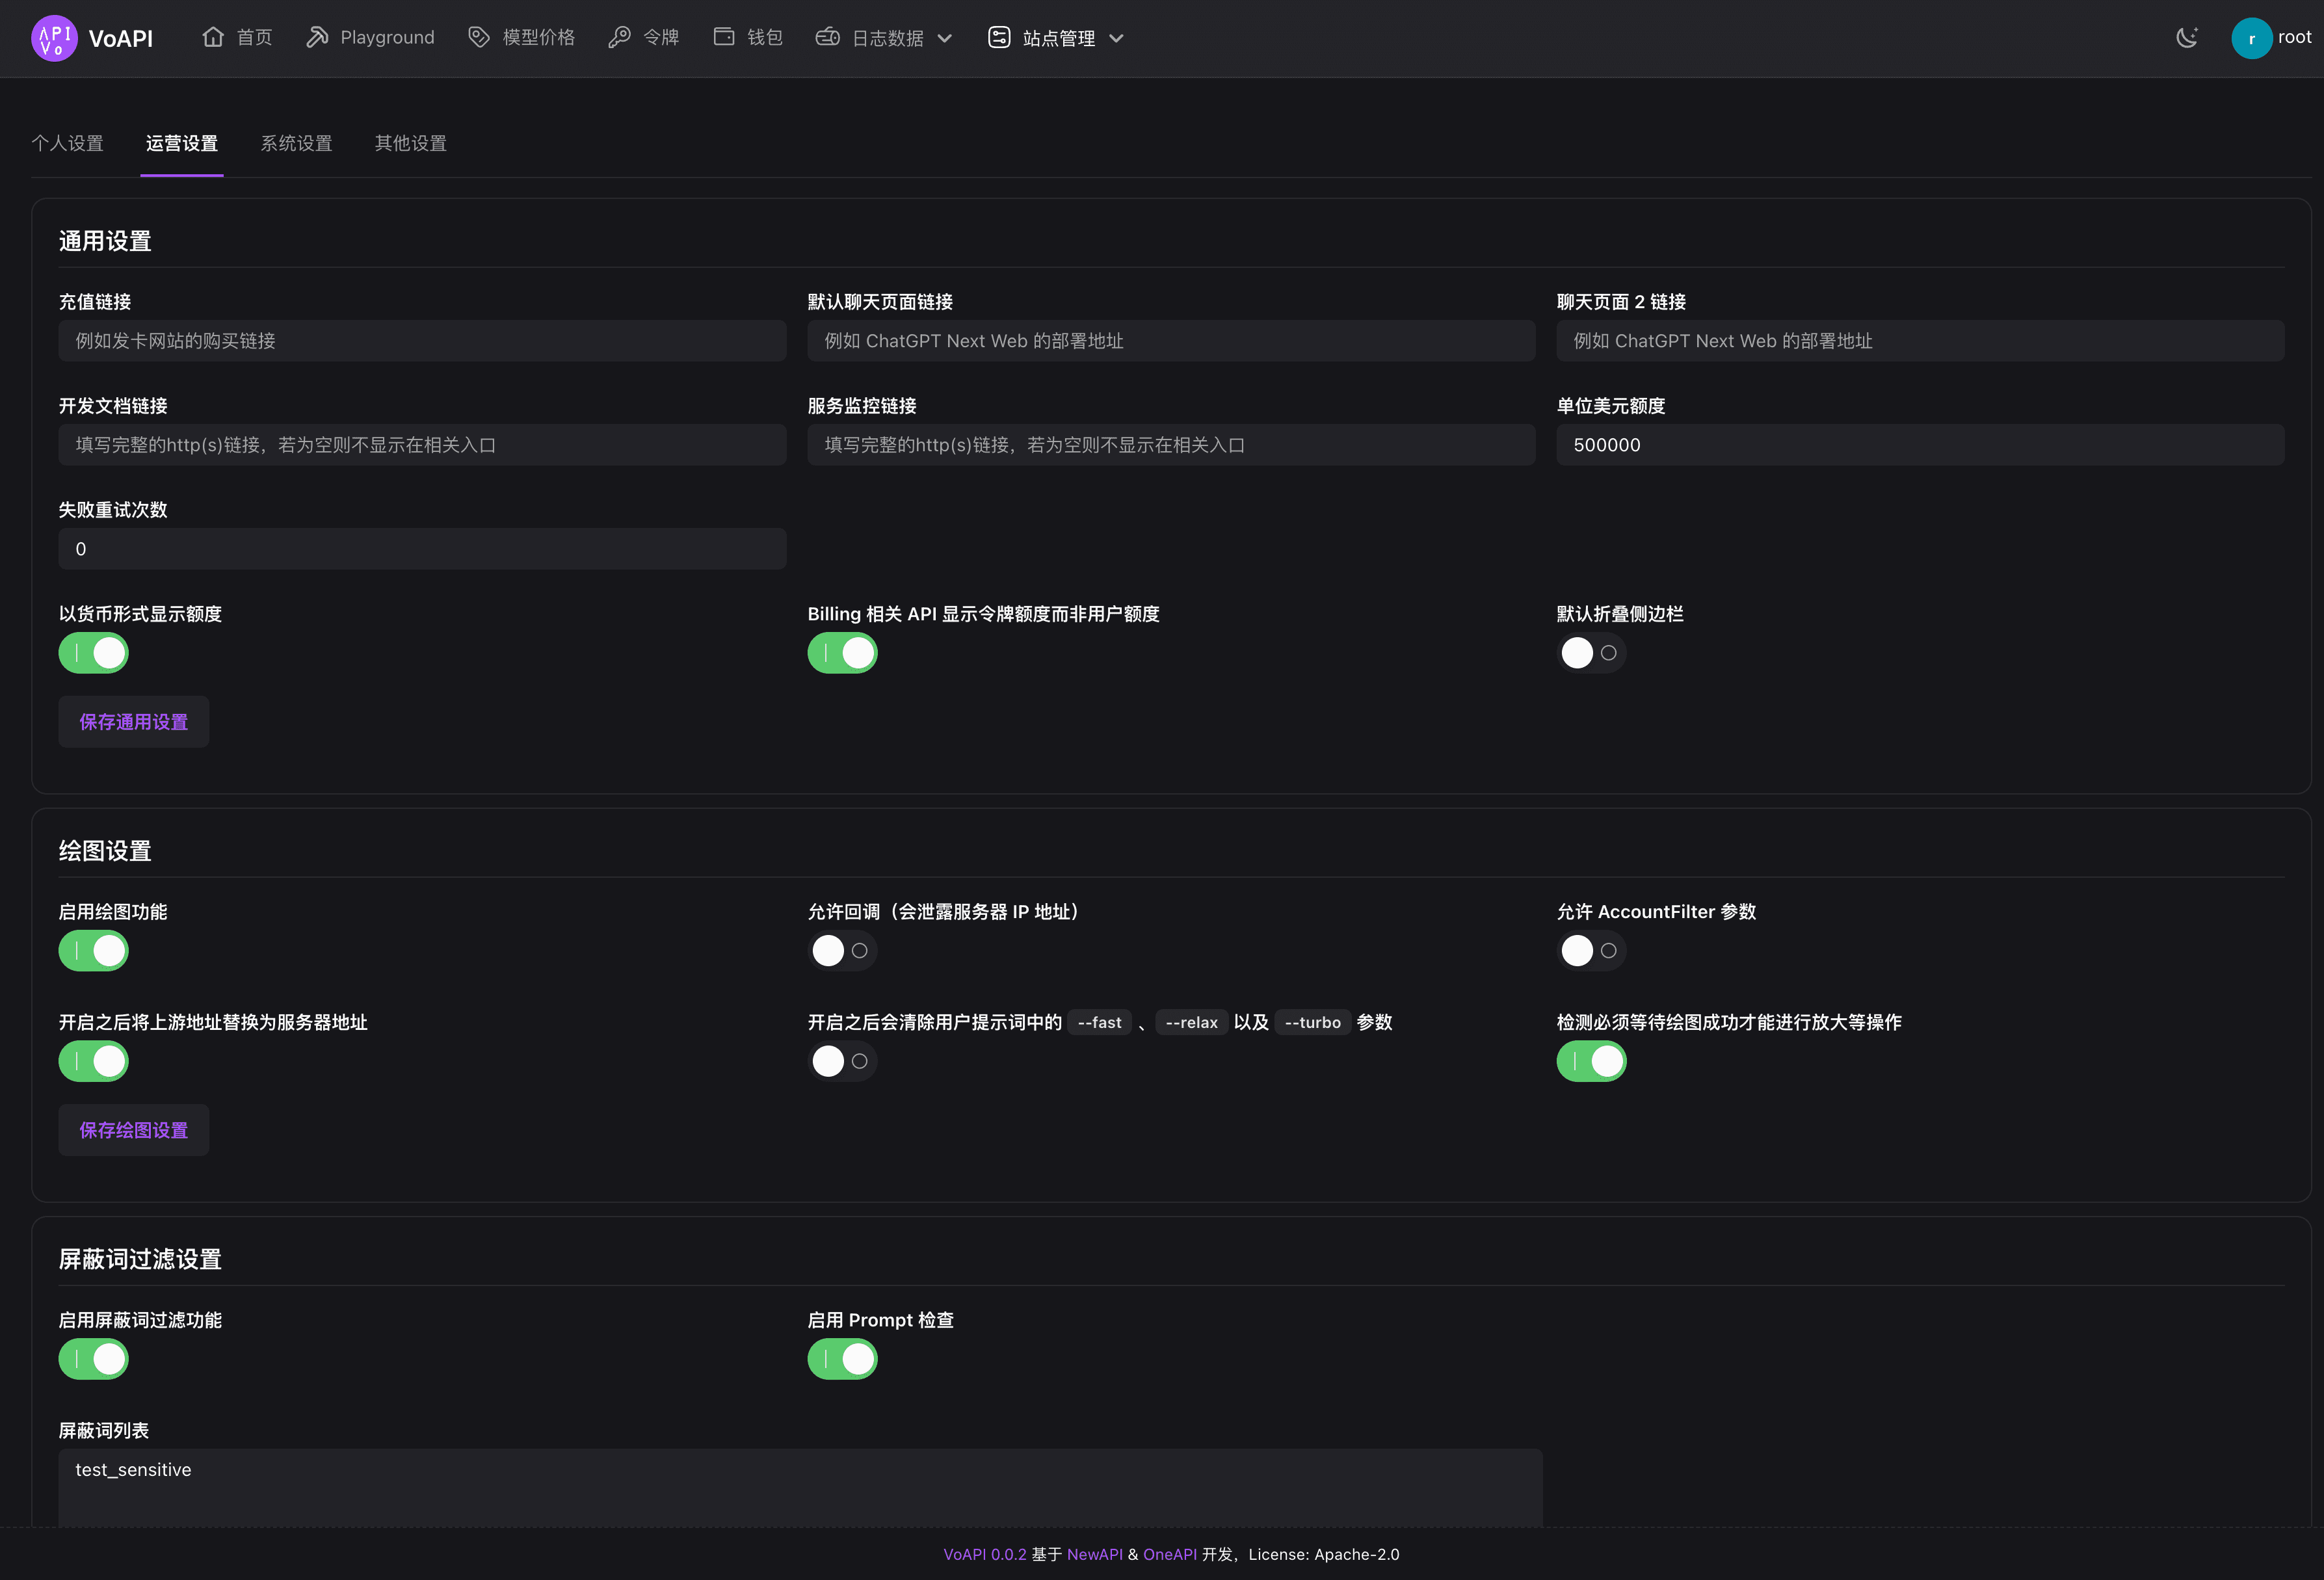
Task: Toggle 以货币形式显示额度 switch
Action: pyautogui.click(x=94, y=653)
